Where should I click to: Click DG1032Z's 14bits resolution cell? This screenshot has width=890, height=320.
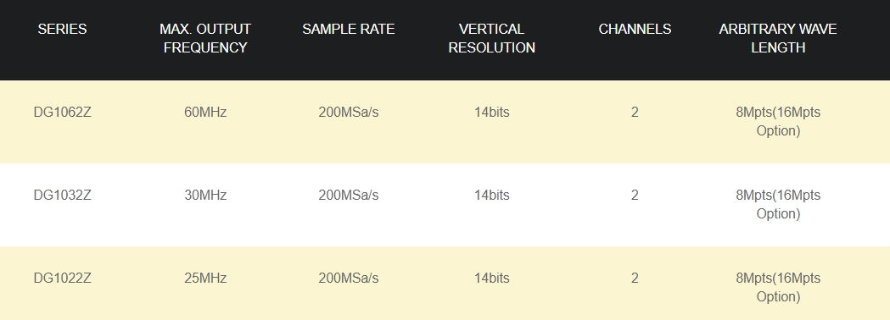[x=491, y=195]
